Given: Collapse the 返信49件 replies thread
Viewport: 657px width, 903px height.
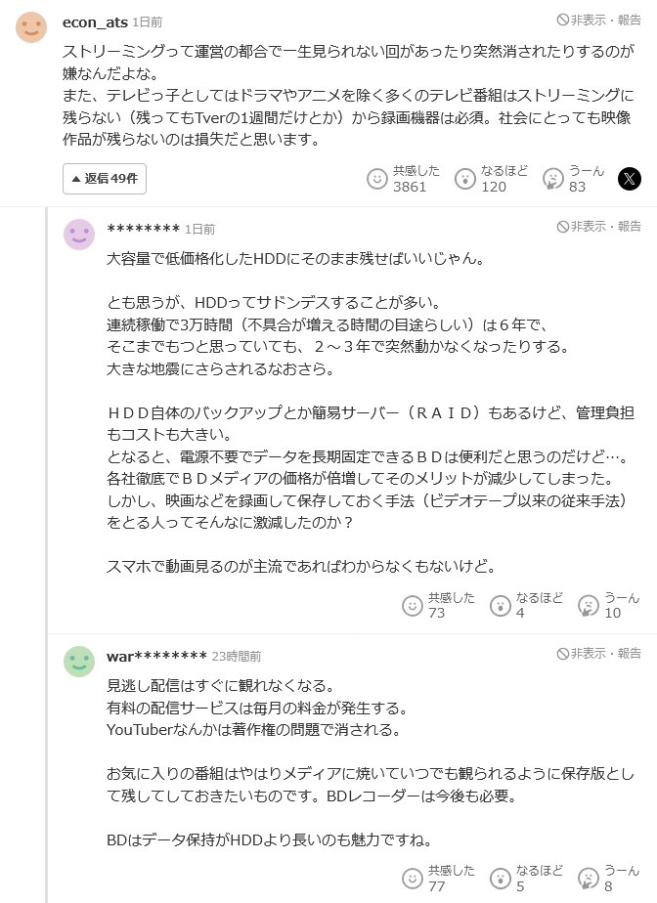Looking at the screenshot, I should pos(105,179).
